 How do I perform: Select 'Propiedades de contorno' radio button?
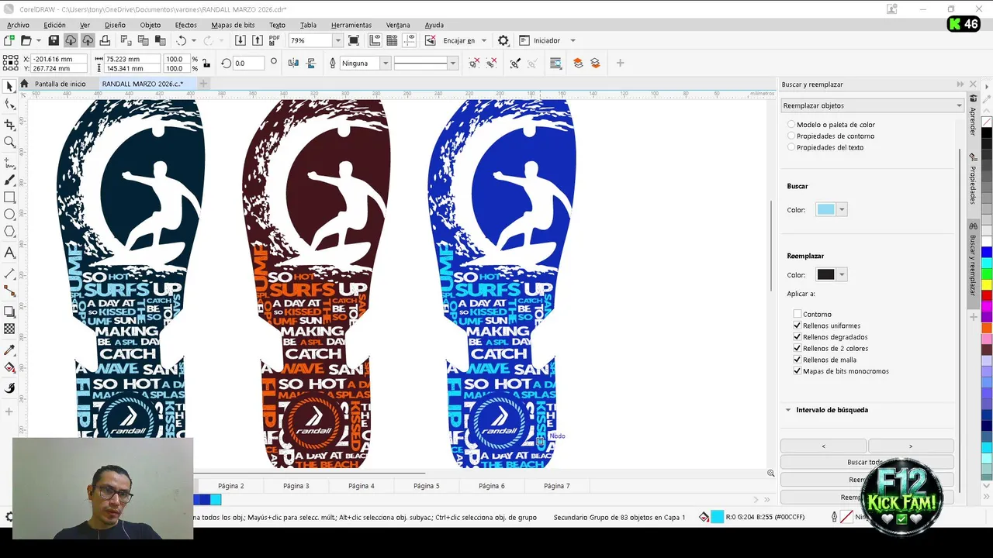(x=791, y=136)
